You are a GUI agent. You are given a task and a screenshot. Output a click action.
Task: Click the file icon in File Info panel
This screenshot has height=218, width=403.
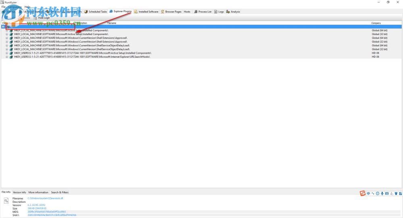(x=6, y=201)
